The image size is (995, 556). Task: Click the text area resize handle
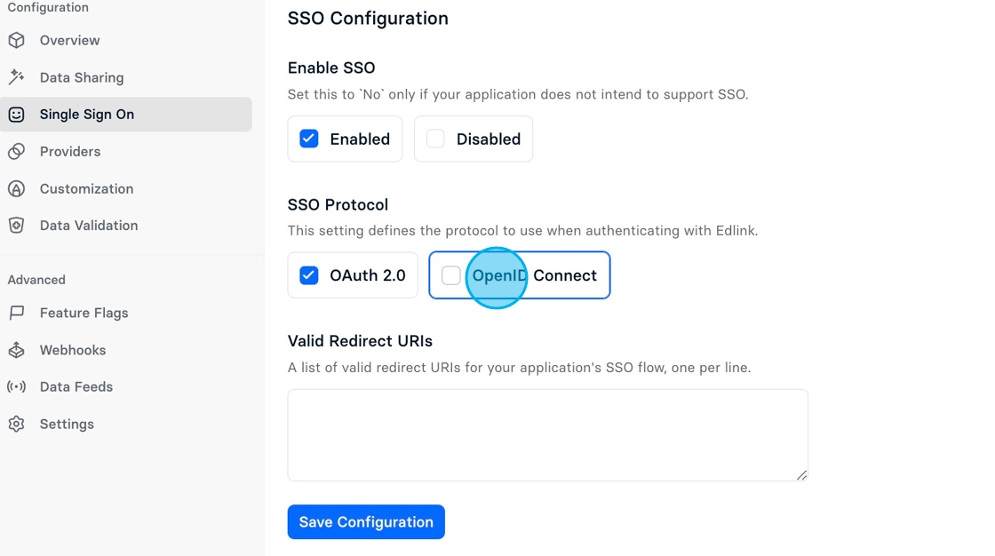point(801,475)
